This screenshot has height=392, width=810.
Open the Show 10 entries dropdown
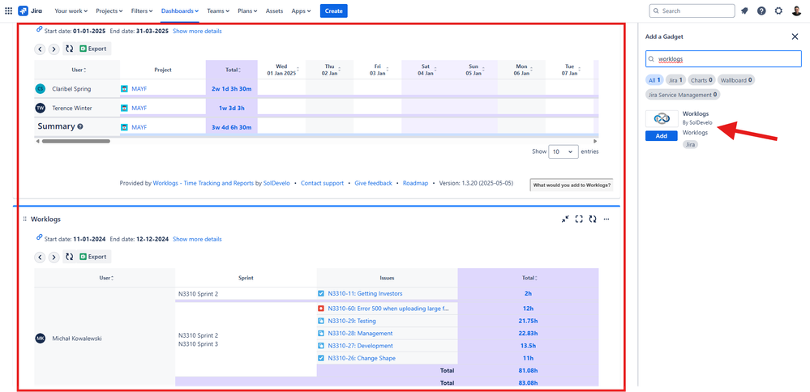563,151
